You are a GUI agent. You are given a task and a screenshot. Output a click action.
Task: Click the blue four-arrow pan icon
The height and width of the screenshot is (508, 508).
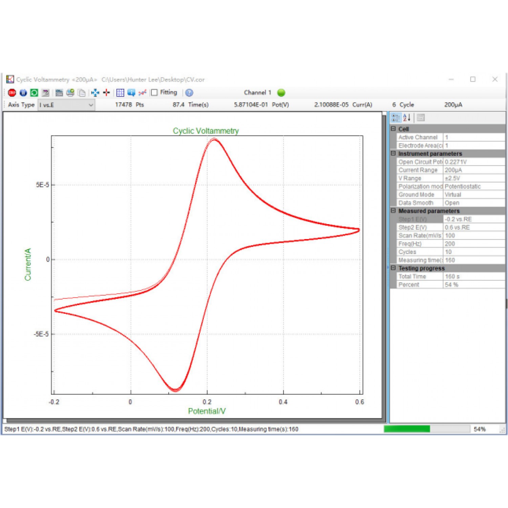[x=95, y=93]
